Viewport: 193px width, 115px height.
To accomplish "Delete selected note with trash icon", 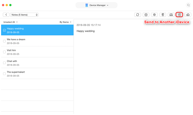I will (163, 15).
